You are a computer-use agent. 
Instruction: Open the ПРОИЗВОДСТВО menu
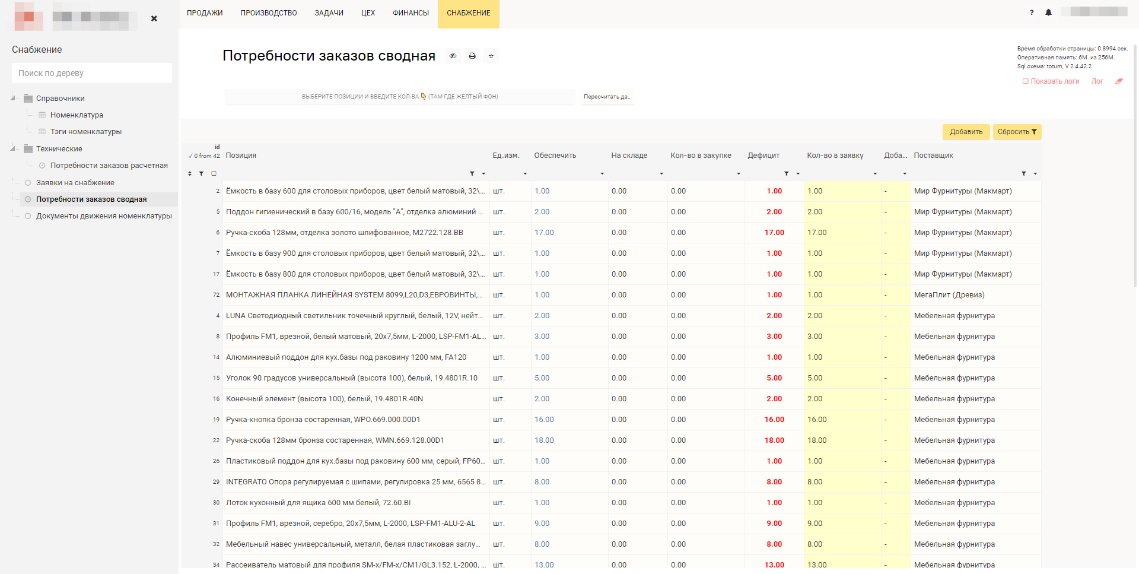click(269, 13)
